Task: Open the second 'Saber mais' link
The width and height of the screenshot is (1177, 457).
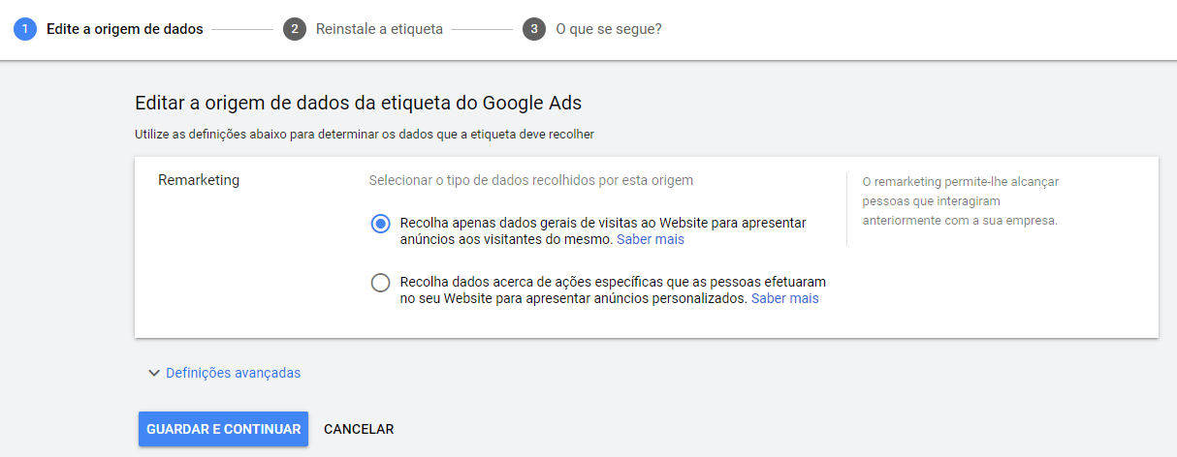Action: coord(785,298)
